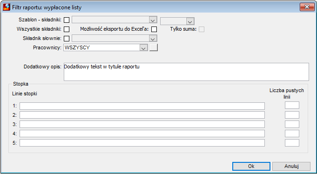Screen dimensions: 317x174
Task: Select footer line 3 text field
Action: [x=142, y=125]
